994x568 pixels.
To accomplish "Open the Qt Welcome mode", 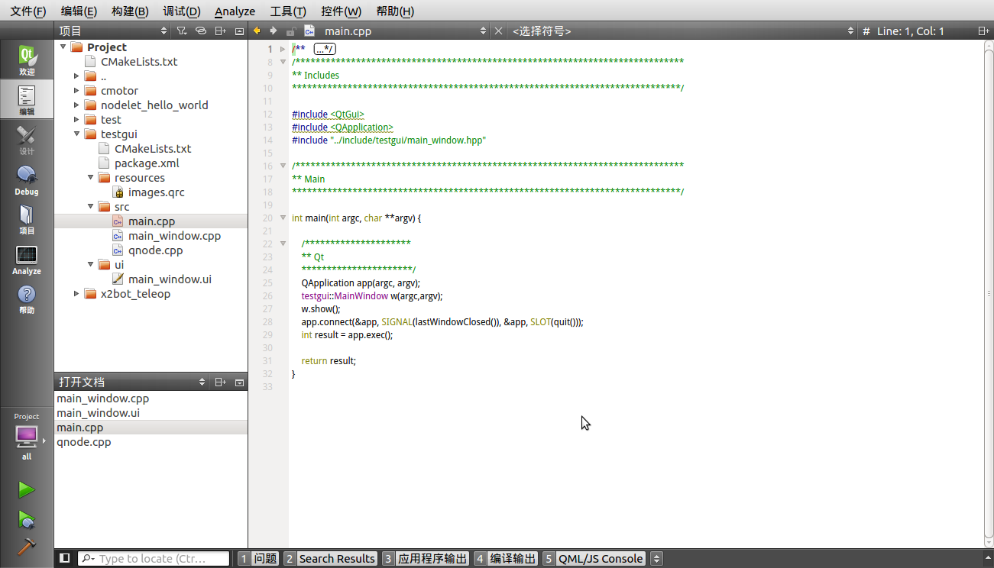I will 27,60.
